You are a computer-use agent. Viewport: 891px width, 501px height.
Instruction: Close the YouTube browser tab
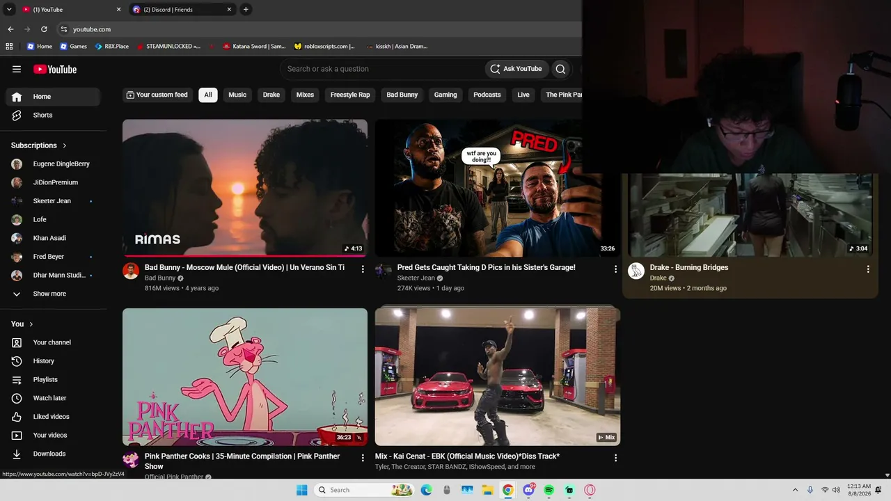point(118,10)
